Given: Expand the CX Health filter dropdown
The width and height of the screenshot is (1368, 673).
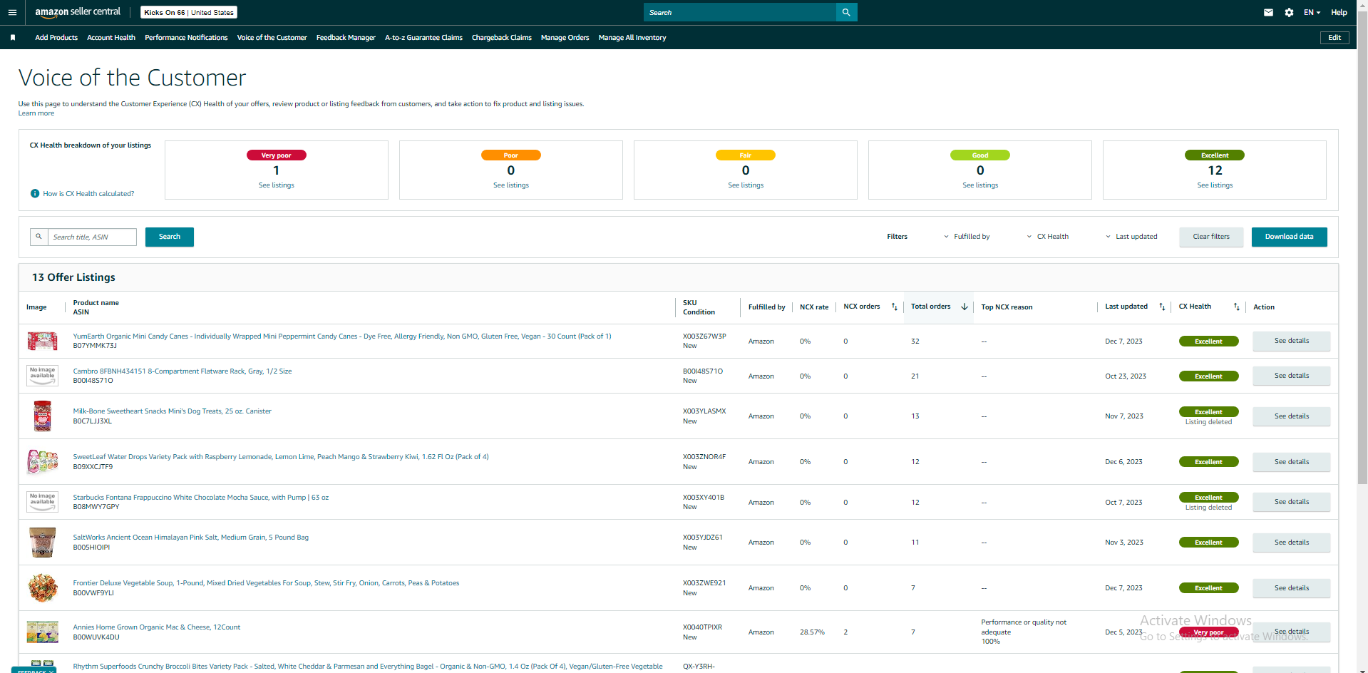Looking at the screenshot, I should (1048, 237).
